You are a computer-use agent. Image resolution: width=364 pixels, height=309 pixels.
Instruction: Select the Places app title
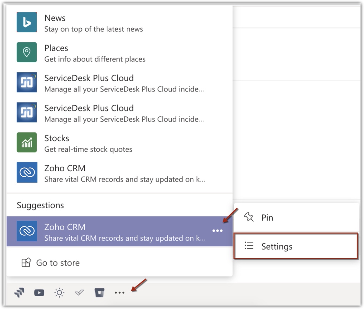56,48
